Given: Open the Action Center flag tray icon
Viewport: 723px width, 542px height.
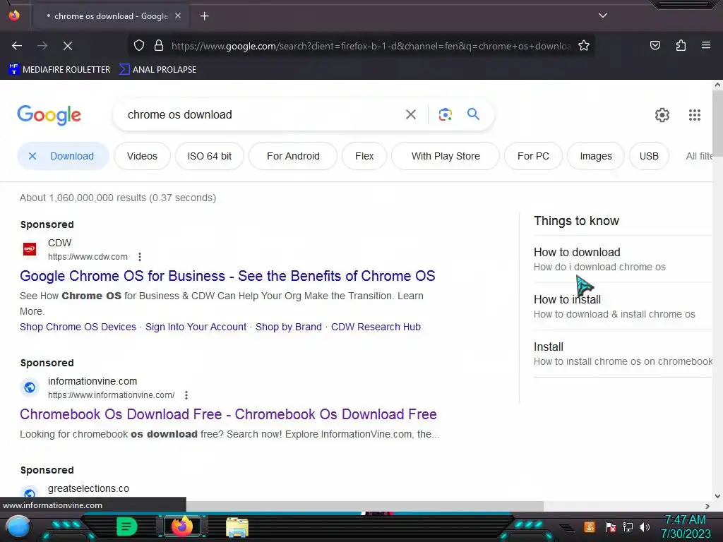Looking at the screenshot, I should (610, 526).
